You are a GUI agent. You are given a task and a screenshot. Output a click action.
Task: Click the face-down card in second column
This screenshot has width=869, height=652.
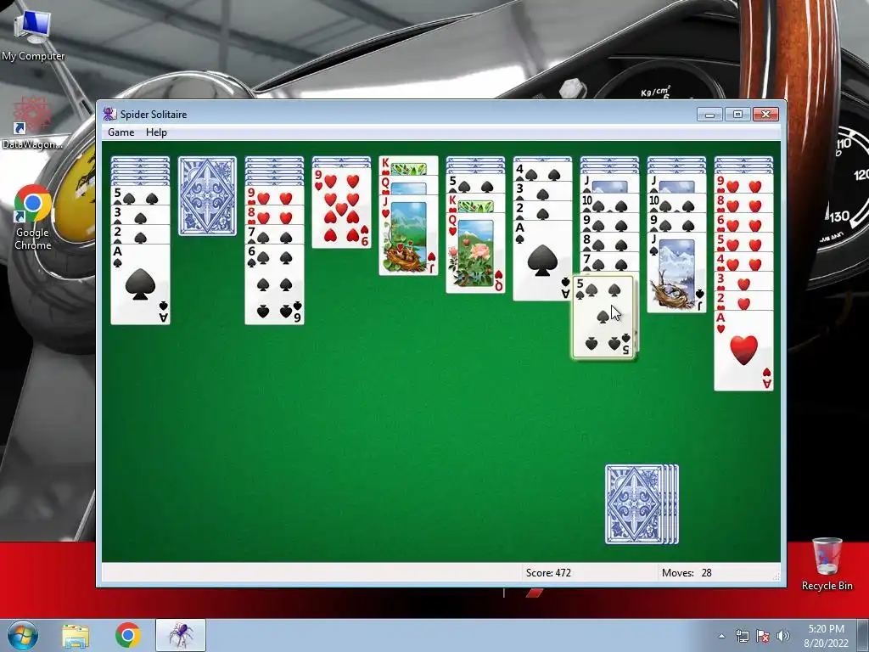pyautogui.click(x=207, y=196)
